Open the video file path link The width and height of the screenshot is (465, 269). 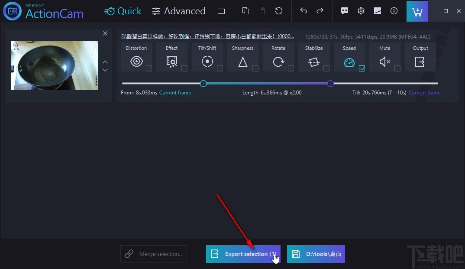(207, 36)
